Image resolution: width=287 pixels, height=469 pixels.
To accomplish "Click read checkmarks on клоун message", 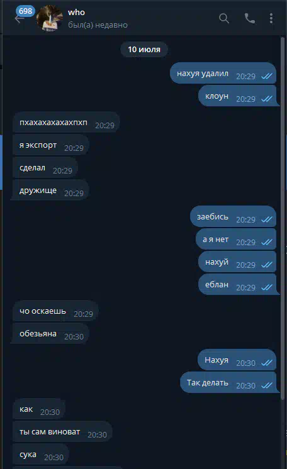I will click(267, 99).
